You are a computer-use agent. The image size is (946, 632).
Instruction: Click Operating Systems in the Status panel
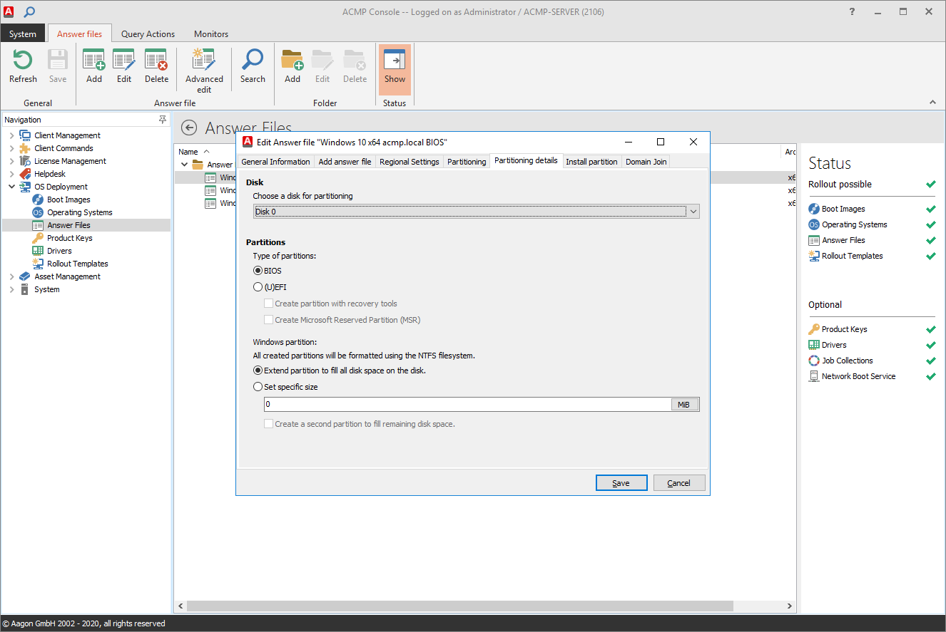[x=855, y=224]
